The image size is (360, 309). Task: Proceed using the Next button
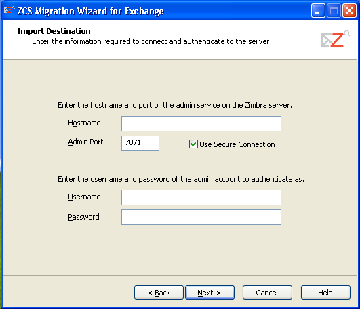[x=210, y=293]
